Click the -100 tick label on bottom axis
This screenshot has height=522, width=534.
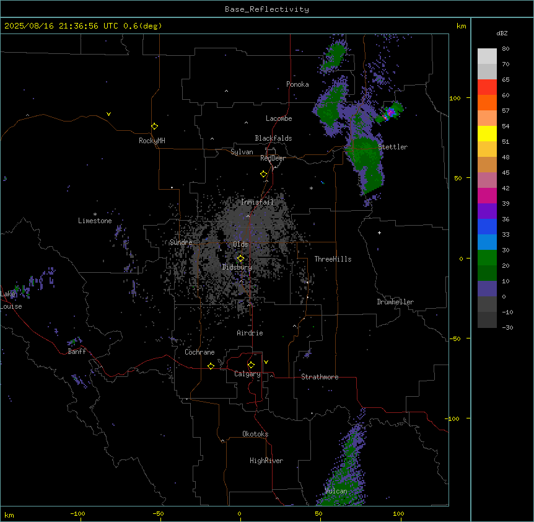coord(77,513)
